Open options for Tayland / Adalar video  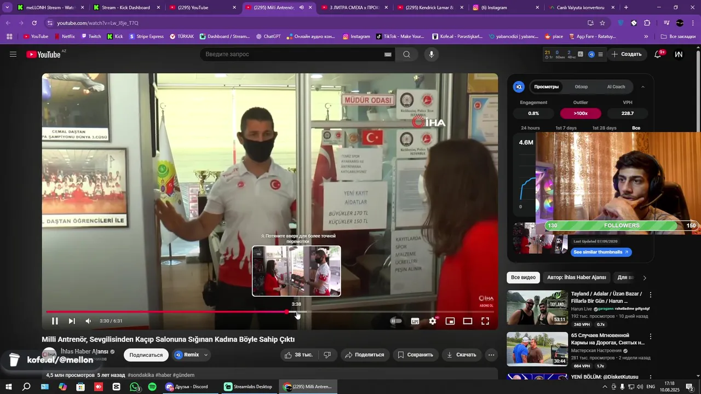[x=651, y=295]
